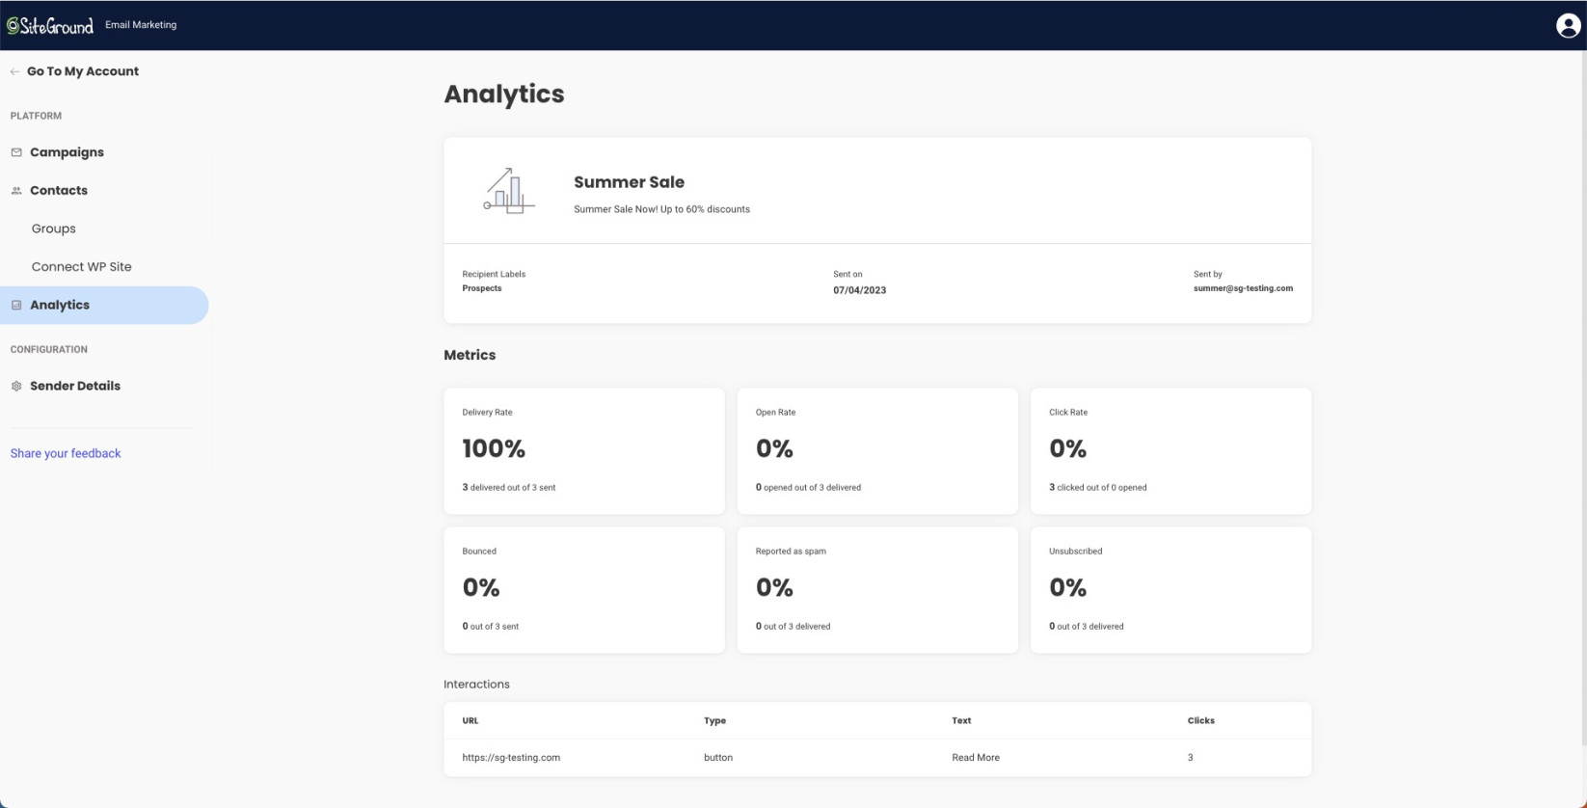
Task: Click the https://sg-testing.com URL cell
Action: coord(511,758)
